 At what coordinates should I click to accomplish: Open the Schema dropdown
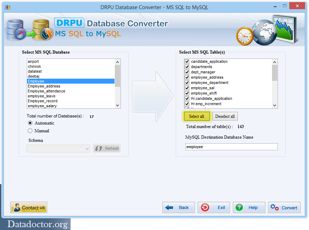click(58, 149)
